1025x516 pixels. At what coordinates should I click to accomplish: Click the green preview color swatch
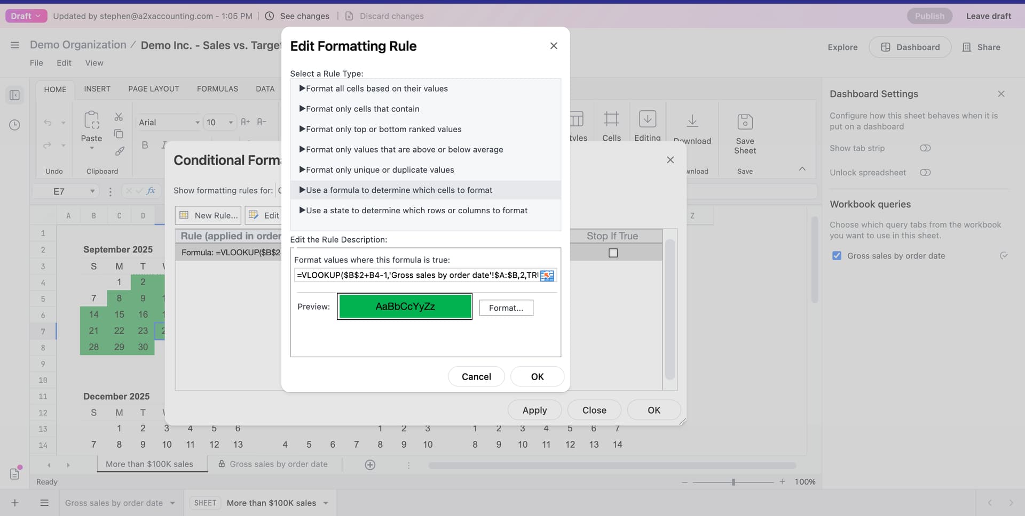coord(405,307)
